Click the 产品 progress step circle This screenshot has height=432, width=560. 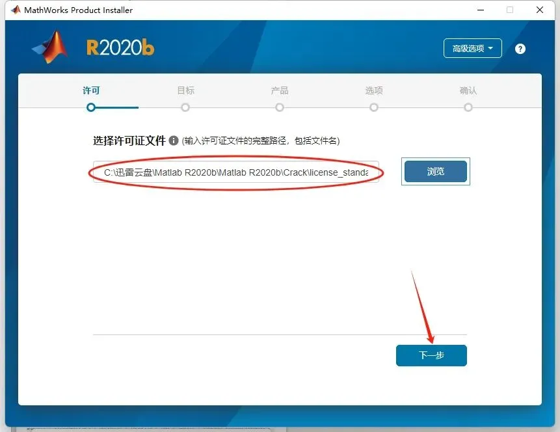point(280,107)
